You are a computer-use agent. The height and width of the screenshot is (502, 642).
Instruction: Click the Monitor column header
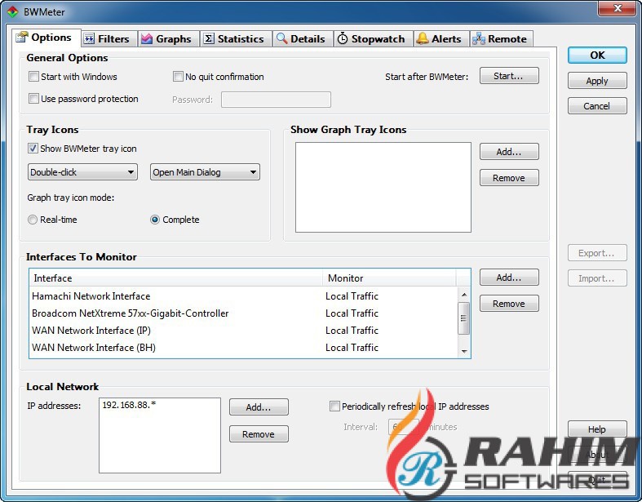coord(389,278)
